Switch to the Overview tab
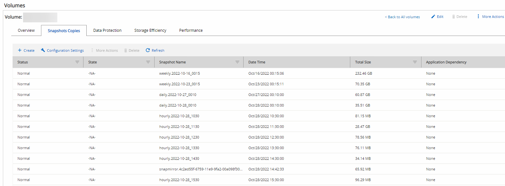Screen dimensions: 505x186 coord(26,30)
